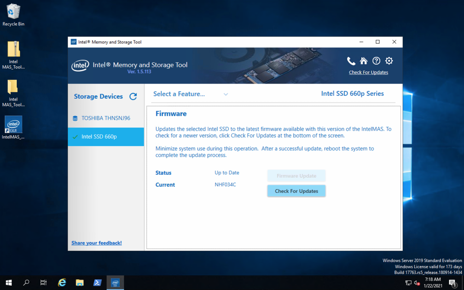Screen dimensions: 464x290
Task: Open the network tray icon
Action: 408,283
